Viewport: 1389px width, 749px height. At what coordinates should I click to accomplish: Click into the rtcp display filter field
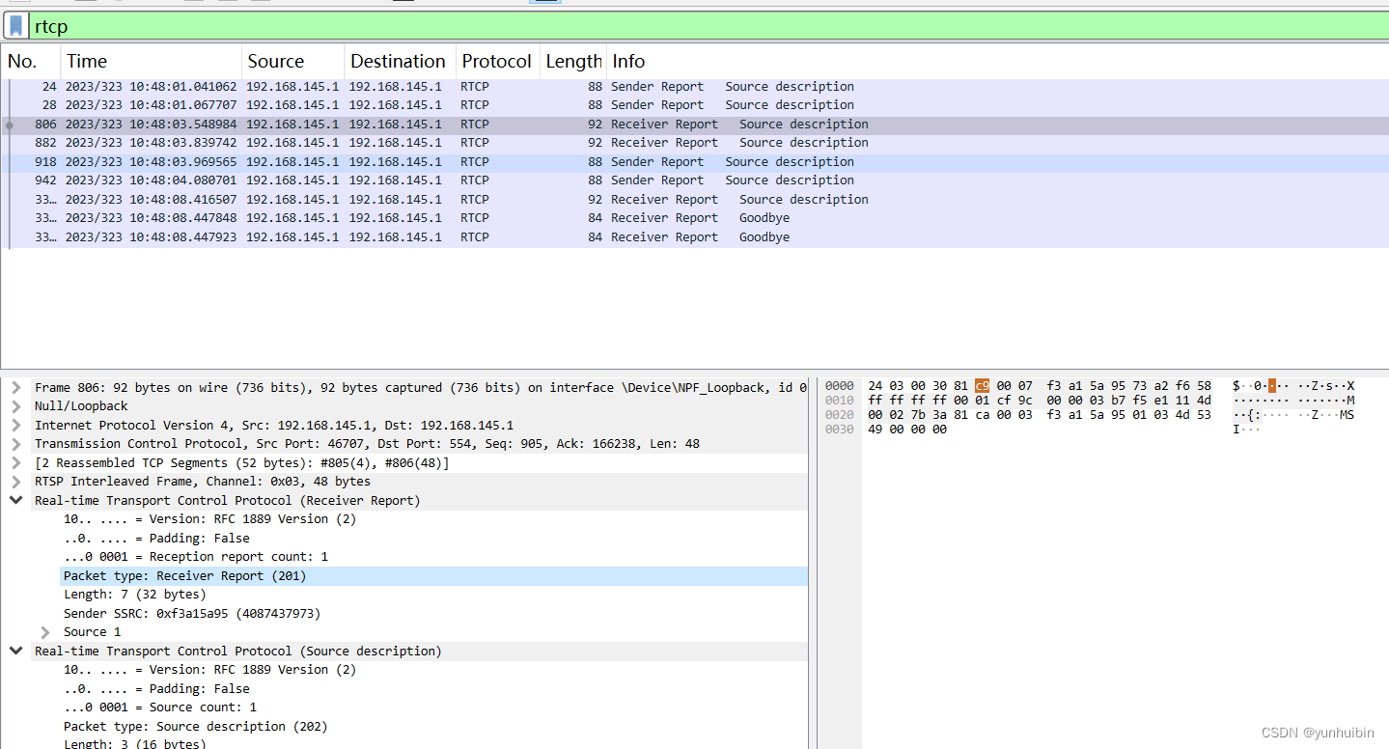[709, 26]
